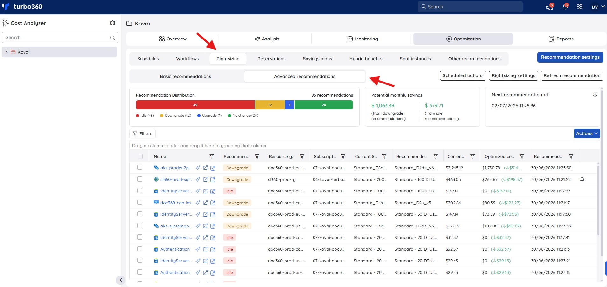This screenshot has height=287, width=607.
Task: Tick the checkbox for aks-systempo row
Action: click(x=140, y=226)
